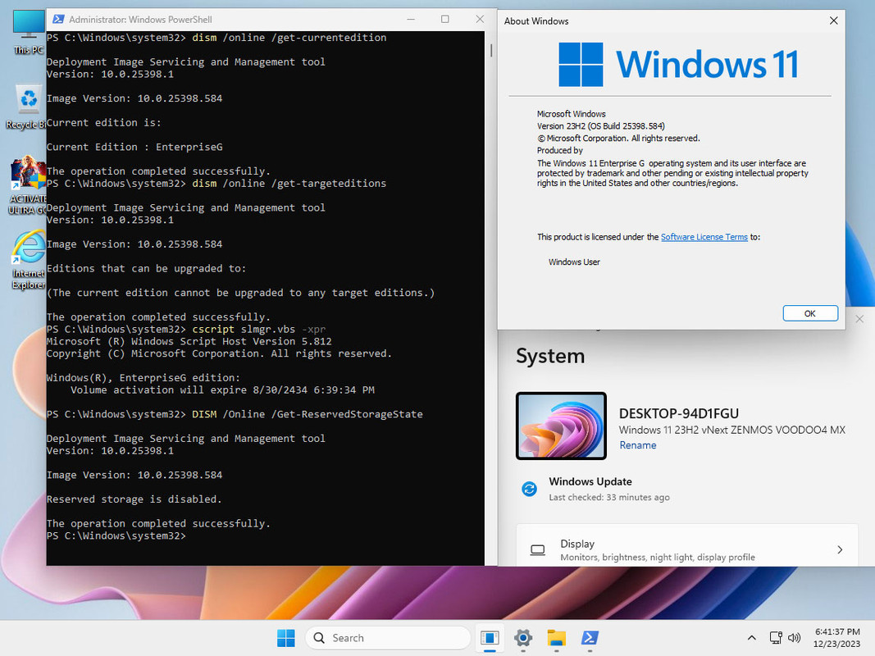Click the PowerShell window title bar icon
This screenshot has height=656, width=875.
pyautogui.click(x=58, y=19)
